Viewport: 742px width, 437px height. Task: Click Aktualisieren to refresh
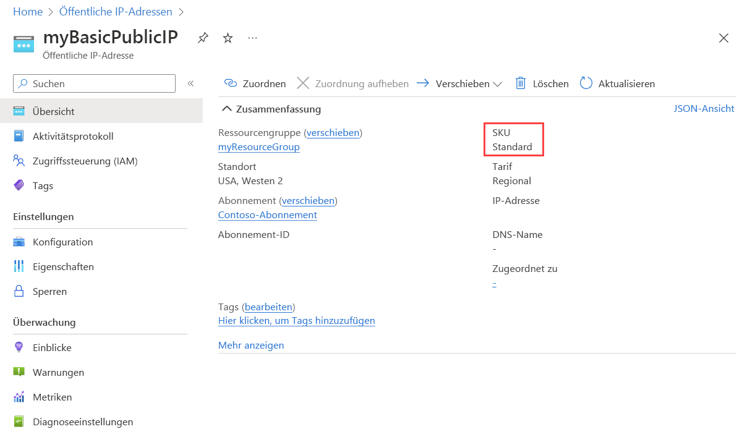tap(617, 83)
